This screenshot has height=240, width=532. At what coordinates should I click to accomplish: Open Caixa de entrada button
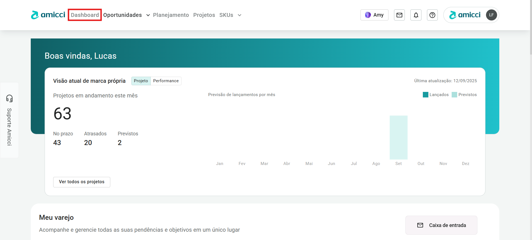[441, 225]
